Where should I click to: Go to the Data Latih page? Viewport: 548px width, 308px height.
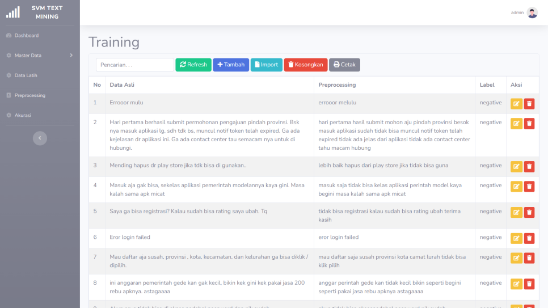[x=26, y=75]
